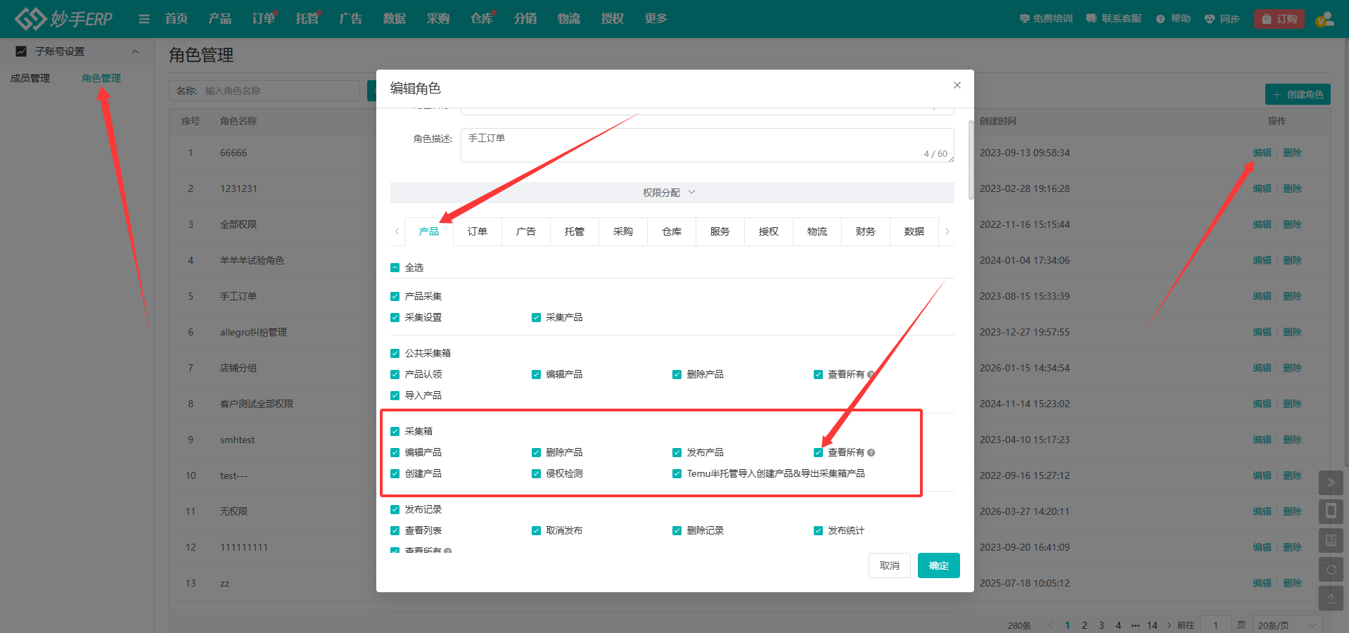The width and height of the screenshot is (1349, 633).
Task: Switch to the 财务 permission tab
Action: click(x=865, y=231)
